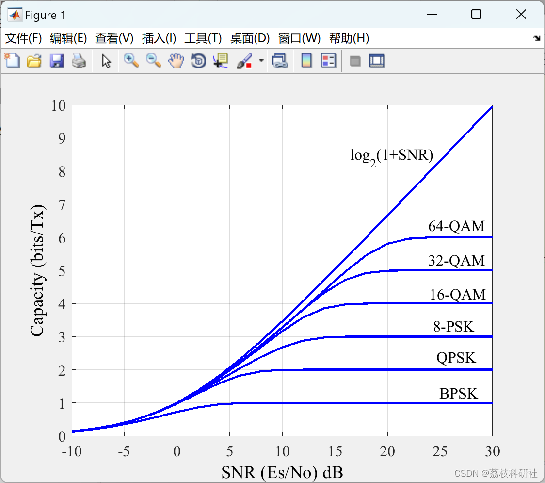
Task: Create a new figure
Action: point(12,61)
